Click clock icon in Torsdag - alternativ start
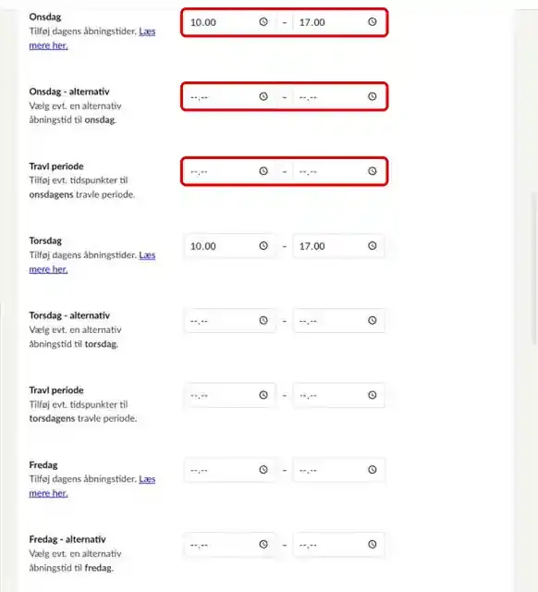Image resolution: width=538 pixels, height=592 pixels. pos(263,321)
